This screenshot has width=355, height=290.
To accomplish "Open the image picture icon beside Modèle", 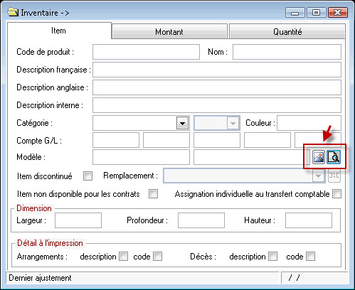I will (319, 157).
